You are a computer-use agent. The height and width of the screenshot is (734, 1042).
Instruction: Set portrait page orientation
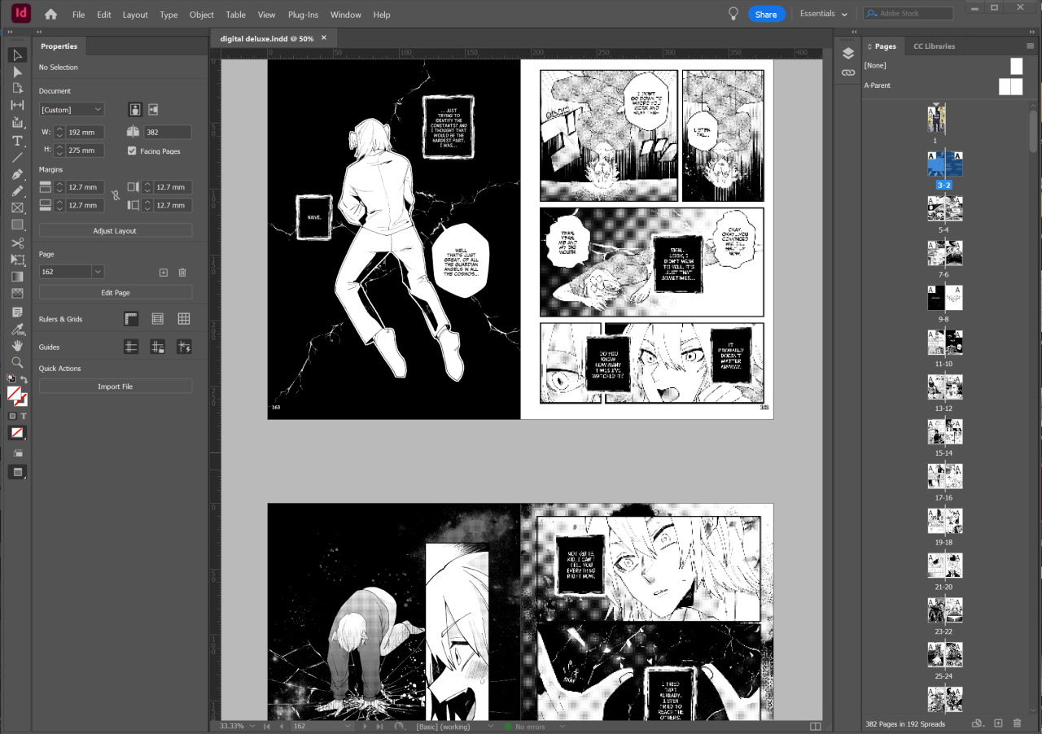(135, 109)
